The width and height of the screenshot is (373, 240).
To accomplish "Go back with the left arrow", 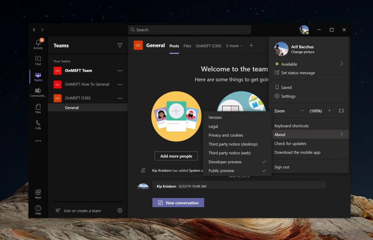I will click(34, 30).
